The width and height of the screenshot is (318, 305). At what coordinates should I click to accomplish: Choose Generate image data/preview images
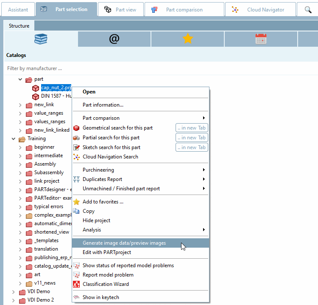point(140,243)
